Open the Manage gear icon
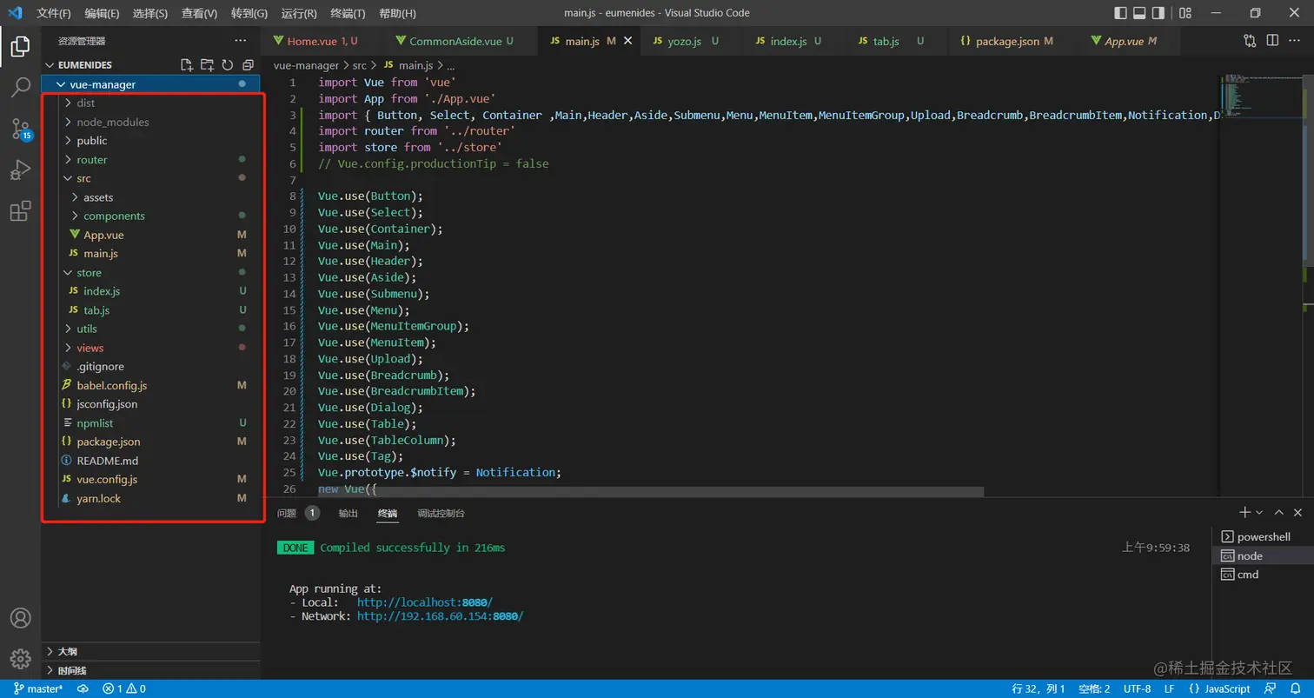The height and width of the screenshot is (698, 1314). (x=20, y=659)
